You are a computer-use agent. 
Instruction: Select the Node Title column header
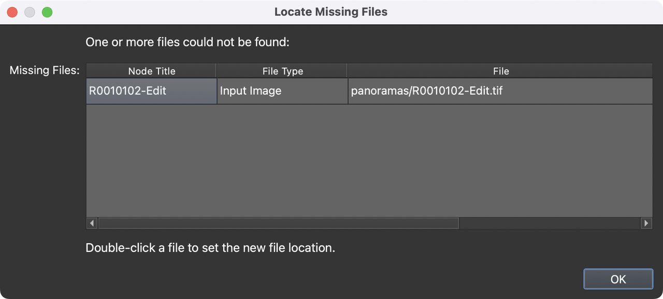click(x=151, y=70)
